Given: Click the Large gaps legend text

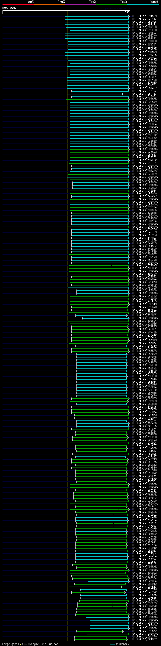Looking at the screenshot, I should coord(31,644).
